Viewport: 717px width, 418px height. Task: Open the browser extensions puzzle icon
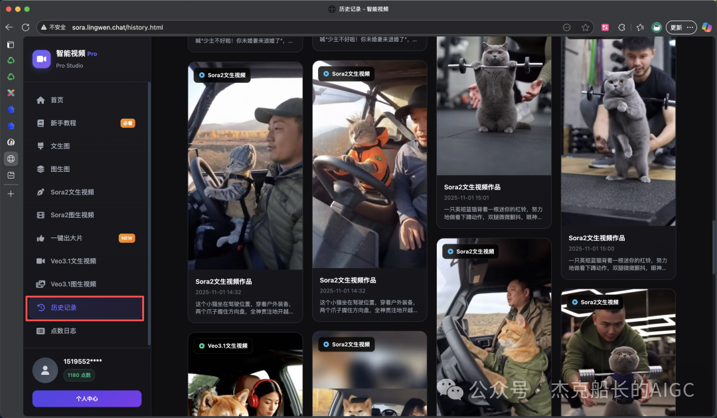[x=621, y=27]
